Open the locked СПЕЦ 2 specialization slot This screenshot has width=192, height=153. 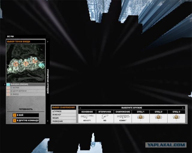click(x=158, y=117)
